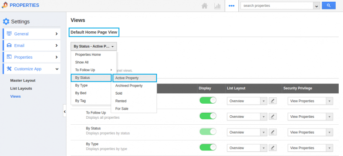Expand the General settings section
Screen dimensions: 343x156
coord(57,34)
